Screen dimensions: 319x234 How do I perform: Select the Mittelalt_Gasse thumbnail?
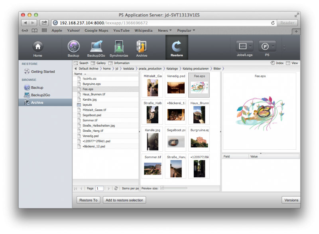152,85
